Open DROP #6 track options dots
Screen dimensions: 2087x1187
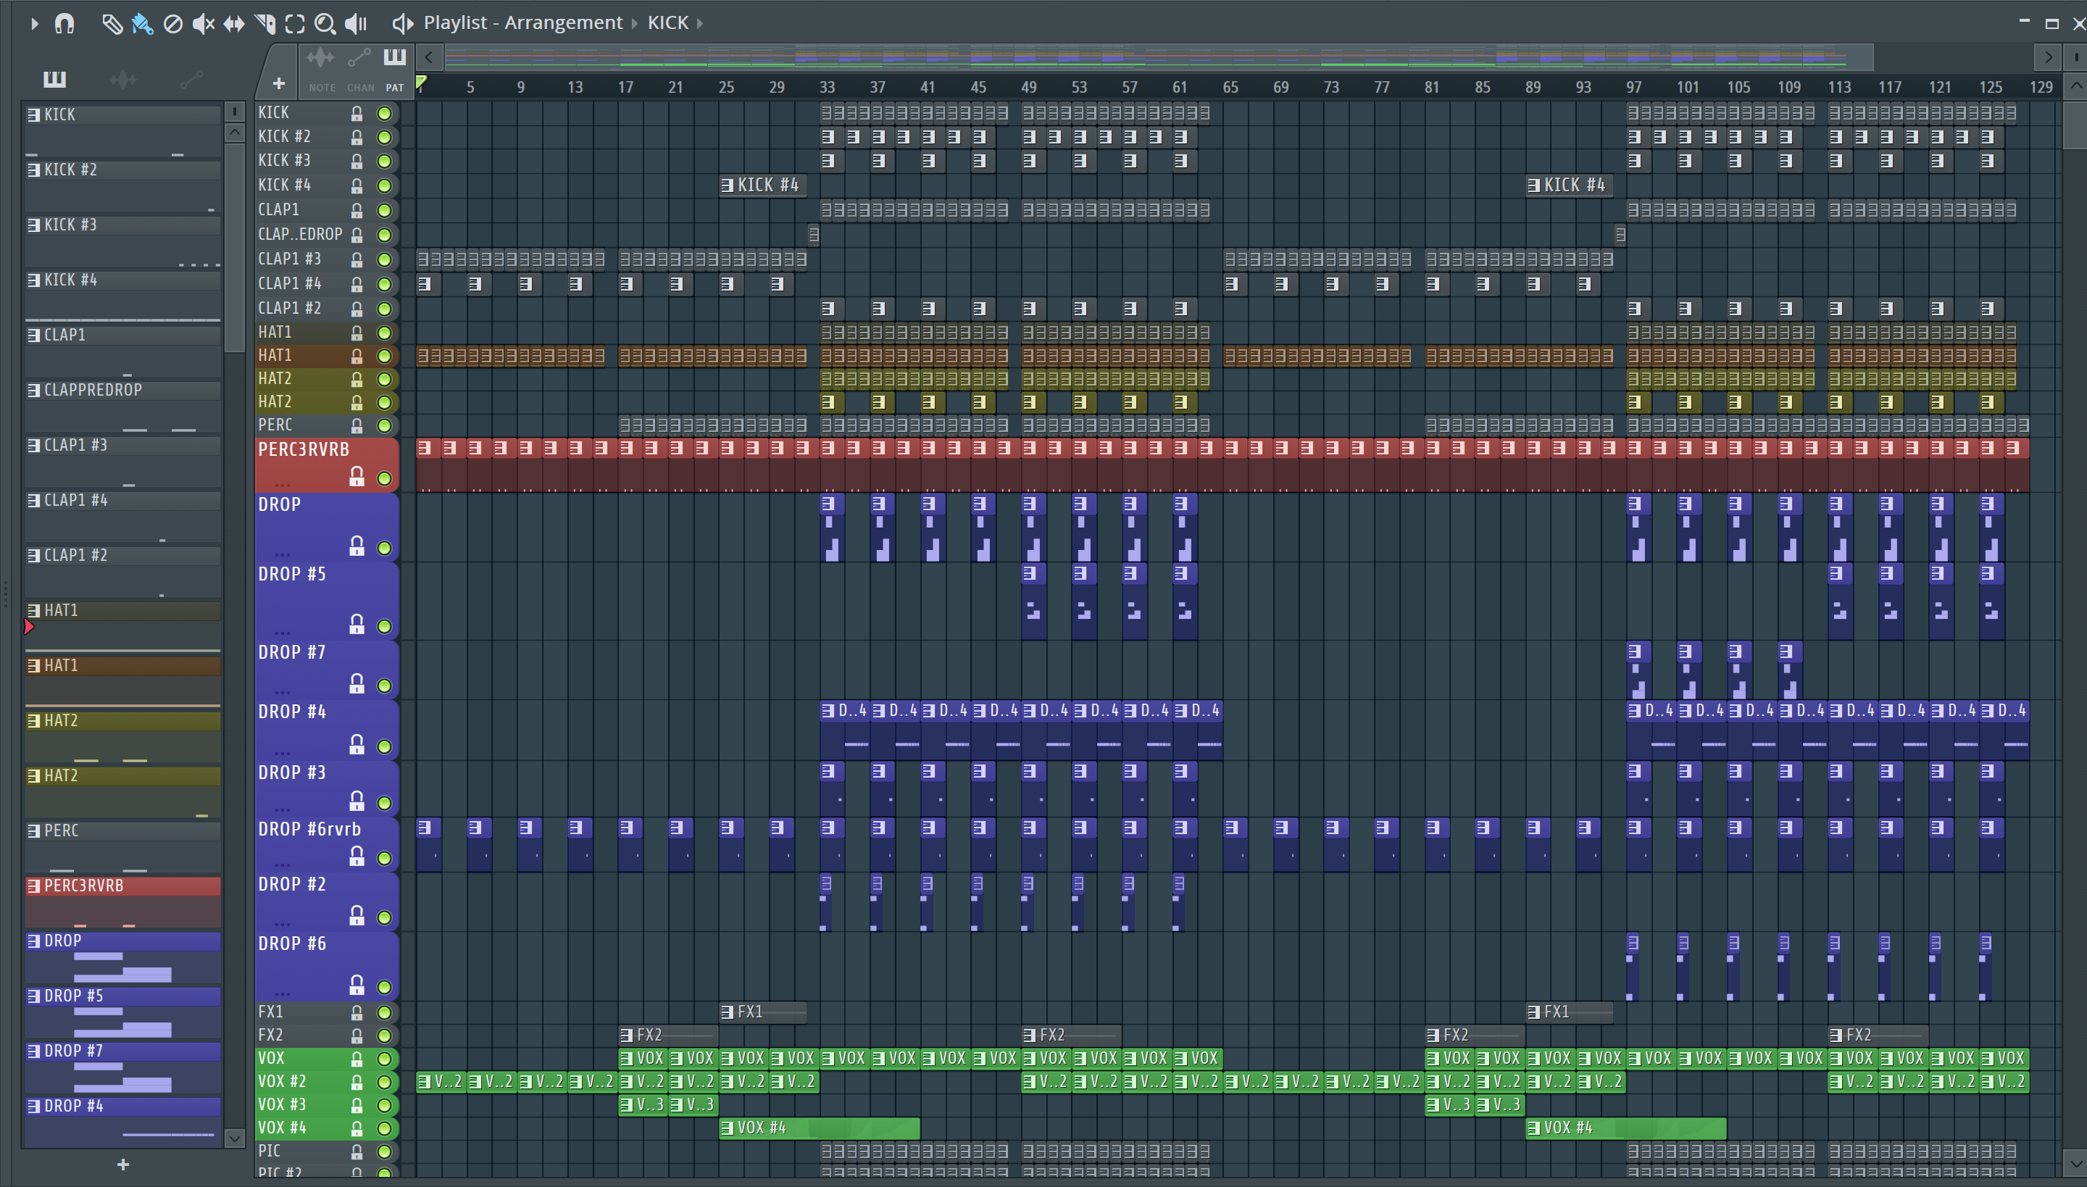click(282, 993)
